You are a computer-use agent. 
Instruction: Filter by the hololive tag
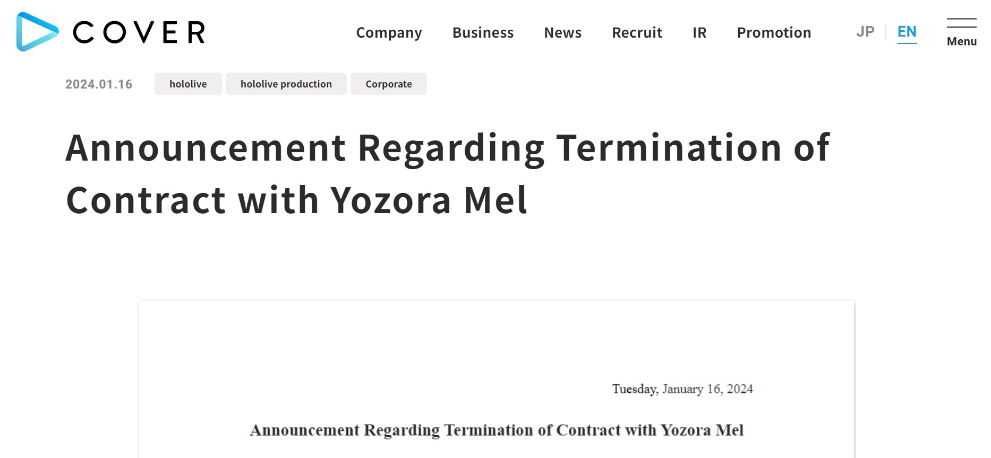click(x=188, y=84)
